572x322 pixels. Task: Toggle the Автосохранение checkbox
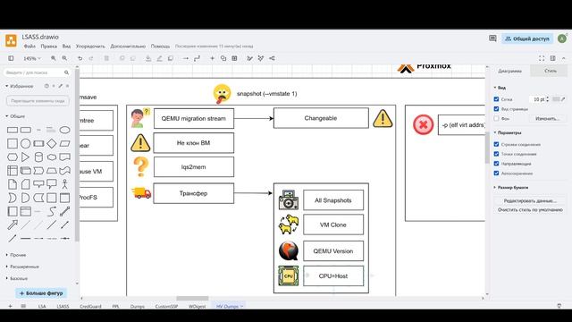pos(496,173)
